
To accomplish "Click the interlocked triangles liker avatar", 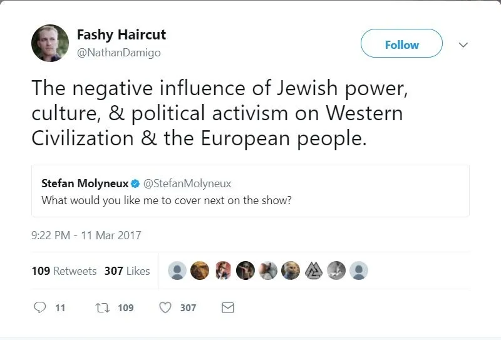I will click(x=313, y=270).
